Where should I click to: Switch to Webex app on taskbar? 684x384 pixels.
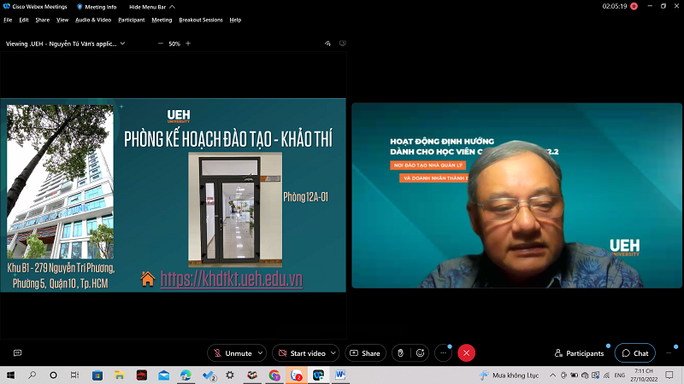tap(318, 375)
